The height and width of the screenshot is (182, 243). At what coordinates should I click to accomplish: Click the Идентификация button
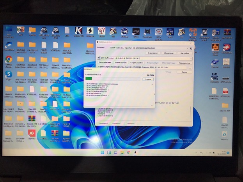[x=105, y=62]
